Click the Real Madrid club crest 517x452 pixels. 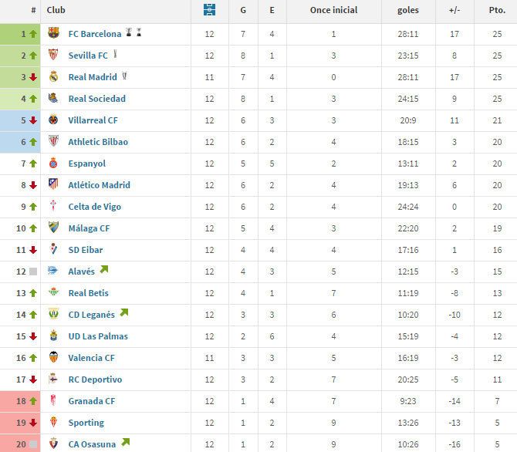pos(53,77)
